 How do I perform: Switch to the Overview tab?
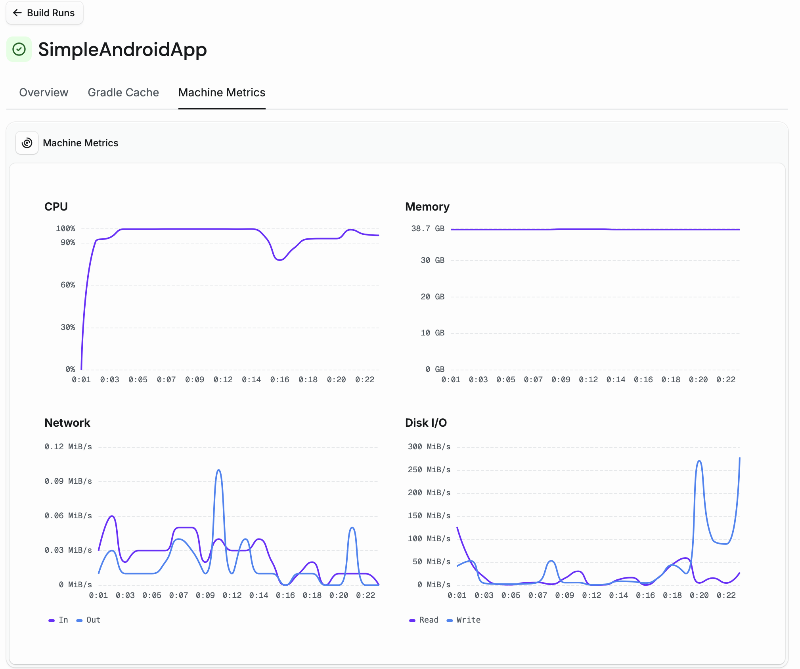(x=44, y=92)
